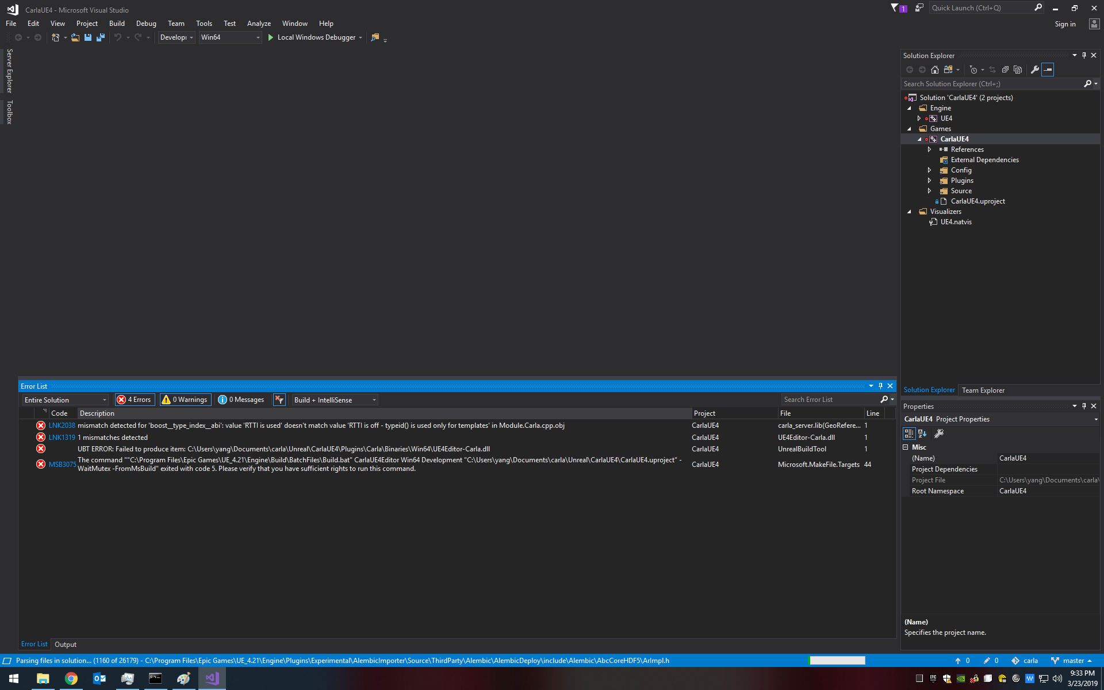Clear all filters in Error List
1104x690 pixels.
point(279,400)
